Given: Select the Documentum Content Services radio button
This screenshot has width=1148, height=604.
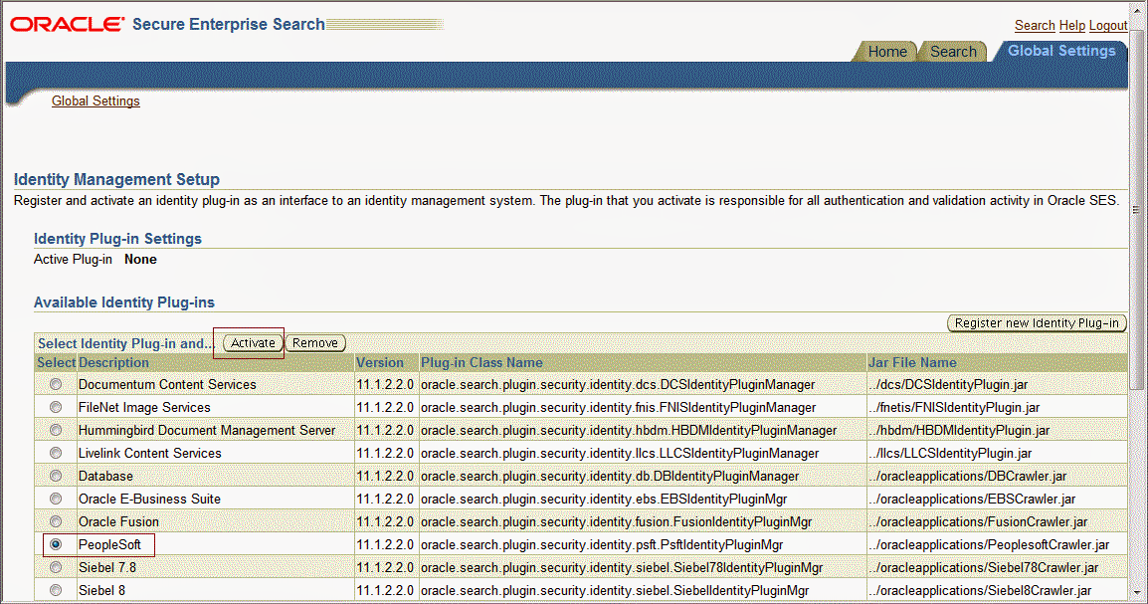Looking at the screenshot, I should (x=56, y=384).
